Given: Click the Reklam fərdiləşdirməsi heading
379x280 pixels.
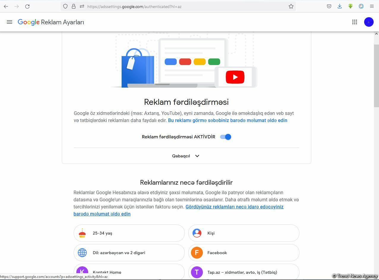Looking at the screenshot, I should tap(186, 102).
